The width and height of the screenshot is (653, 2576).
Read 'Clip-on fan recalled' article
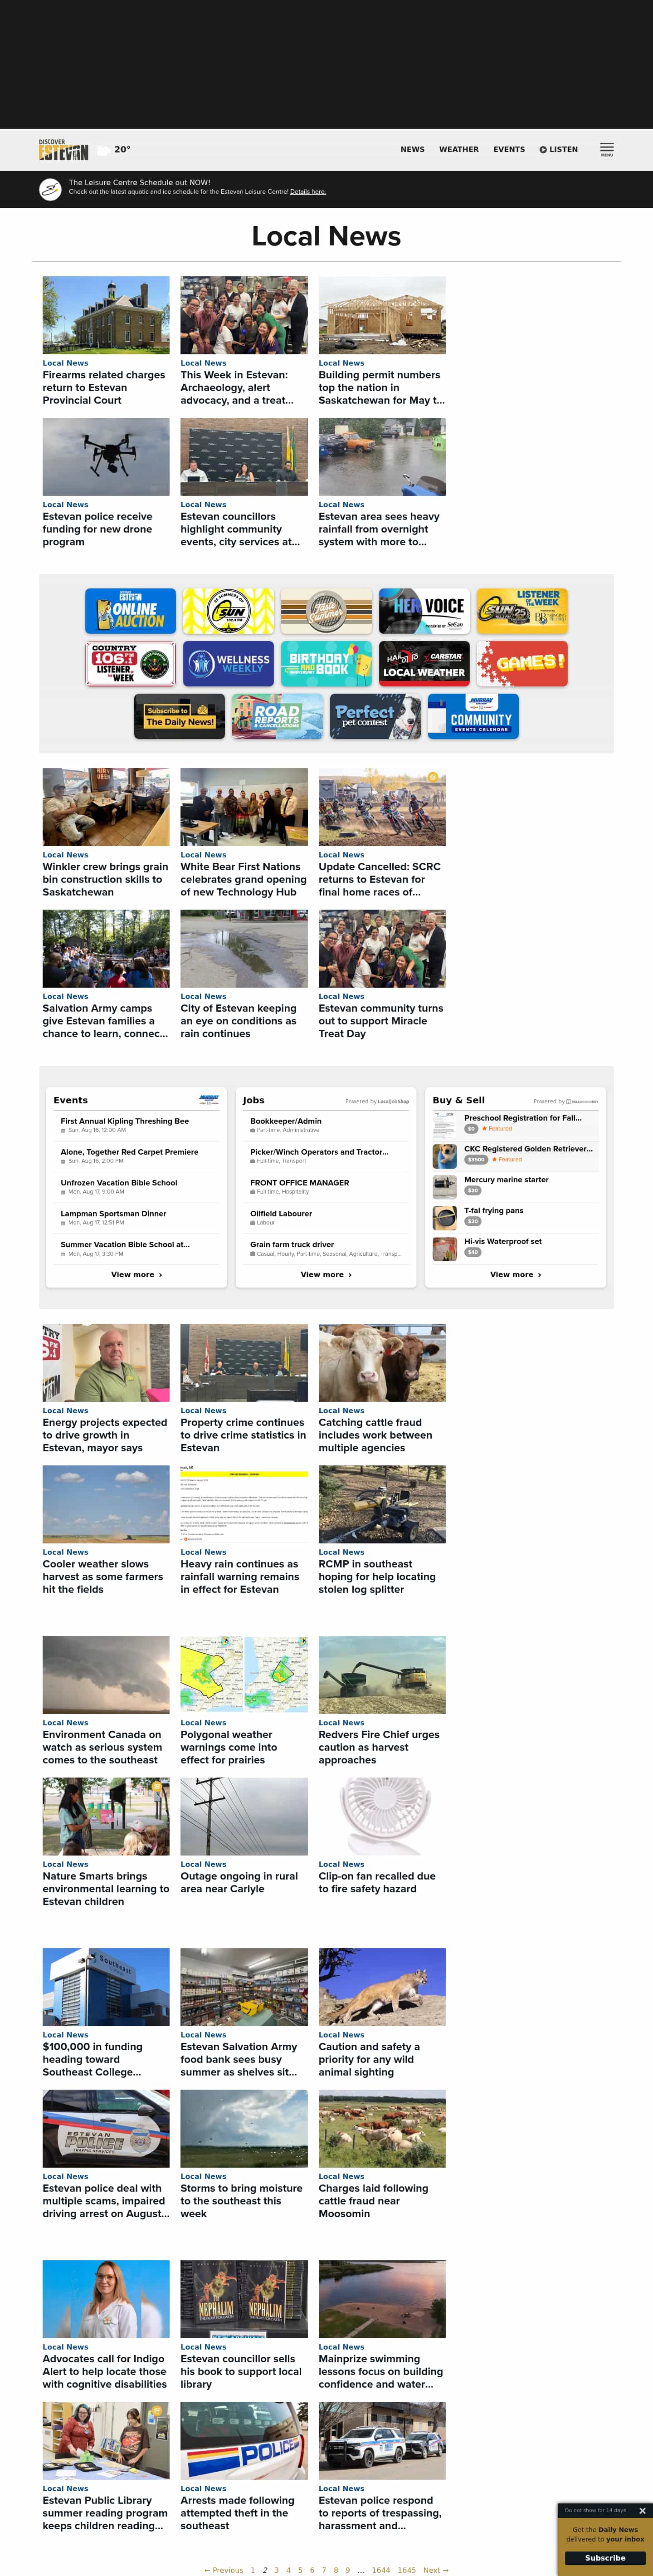(377, 1882)
